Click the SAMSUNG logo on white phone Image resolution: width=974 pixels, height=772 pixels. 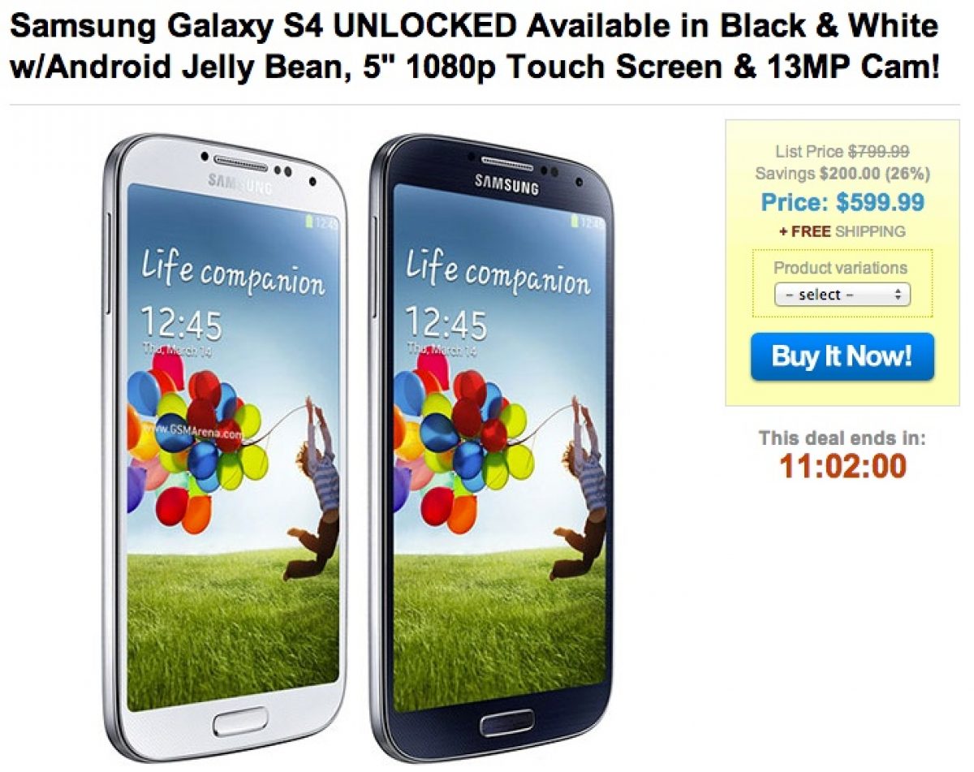coord(239,183)
